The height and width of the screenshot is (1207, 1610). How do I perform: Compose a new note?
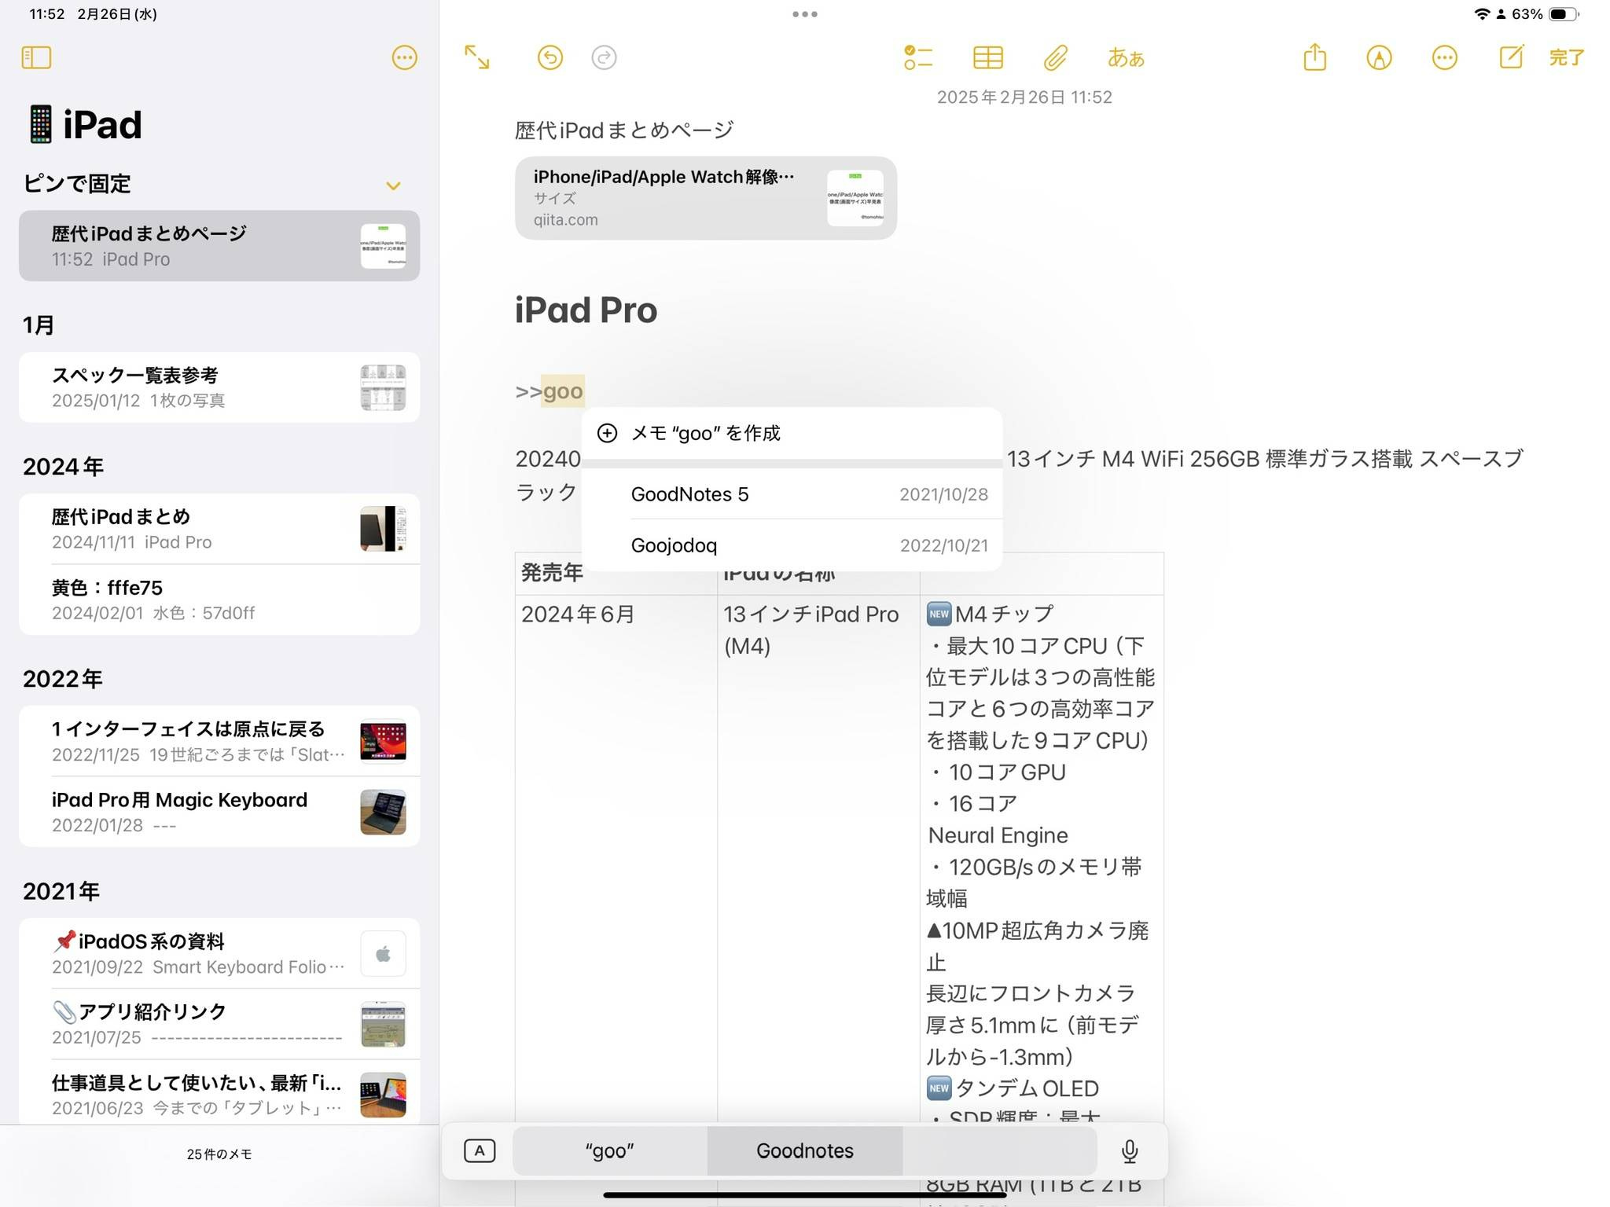click(1511, 57)
